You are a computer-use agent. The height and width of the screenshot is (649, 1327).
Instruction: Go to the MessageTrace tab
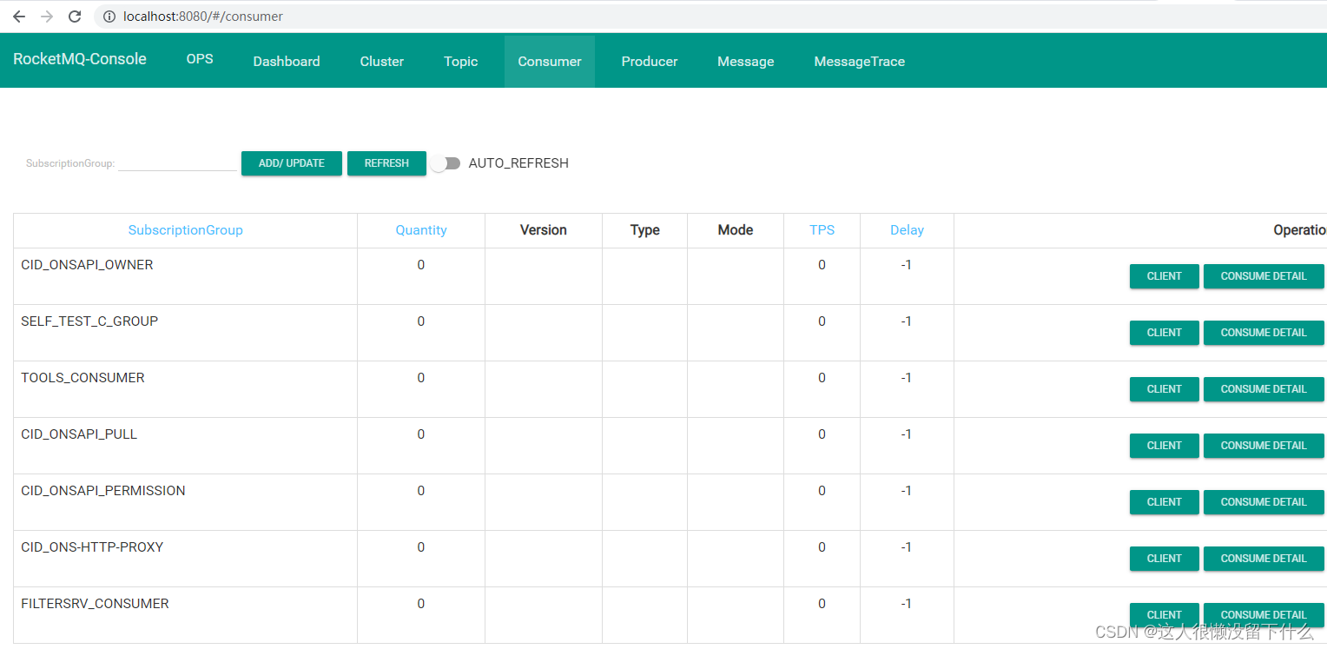pos(859,62)
